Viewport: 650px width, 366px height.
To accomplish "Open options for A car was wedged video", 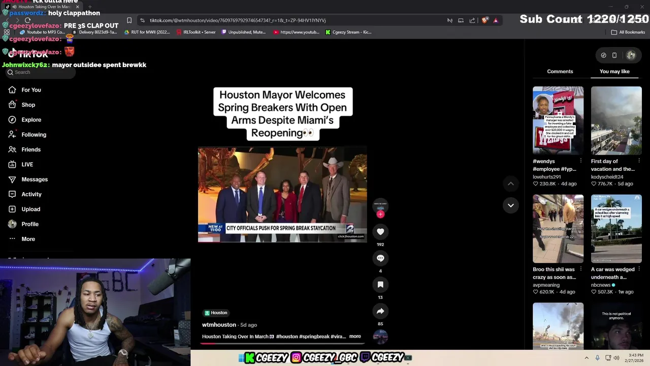I will tap(639, 269).
